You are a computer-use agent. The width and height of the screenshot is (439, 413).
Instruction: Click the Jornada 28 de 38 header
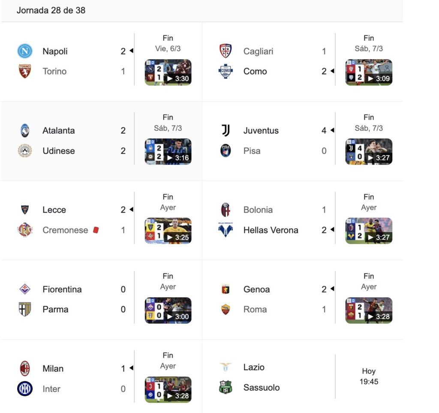tap(51, 10)
